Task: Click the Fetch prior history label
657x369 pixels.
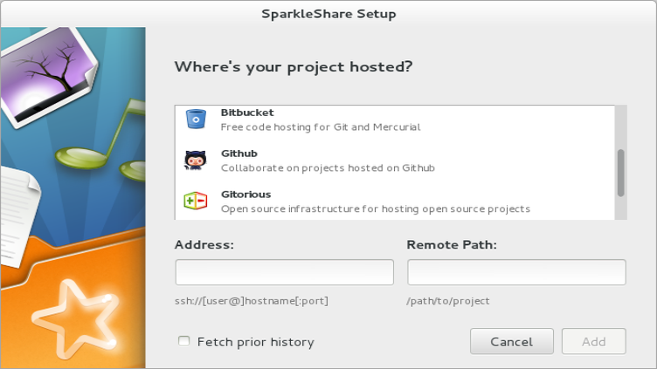Action: [x=256, y=342]
